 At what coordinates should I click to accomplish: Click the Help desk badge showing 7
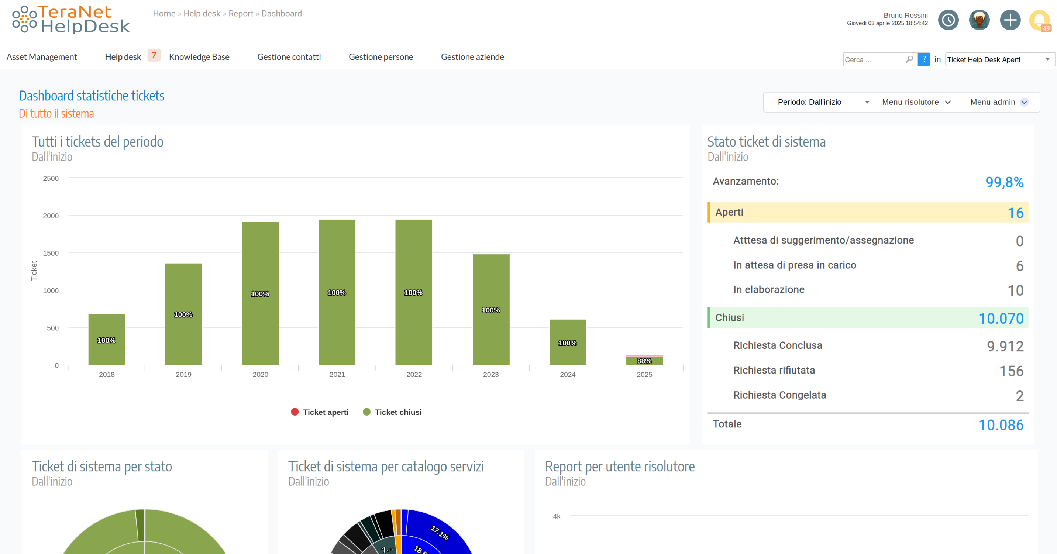coord(154,55)
